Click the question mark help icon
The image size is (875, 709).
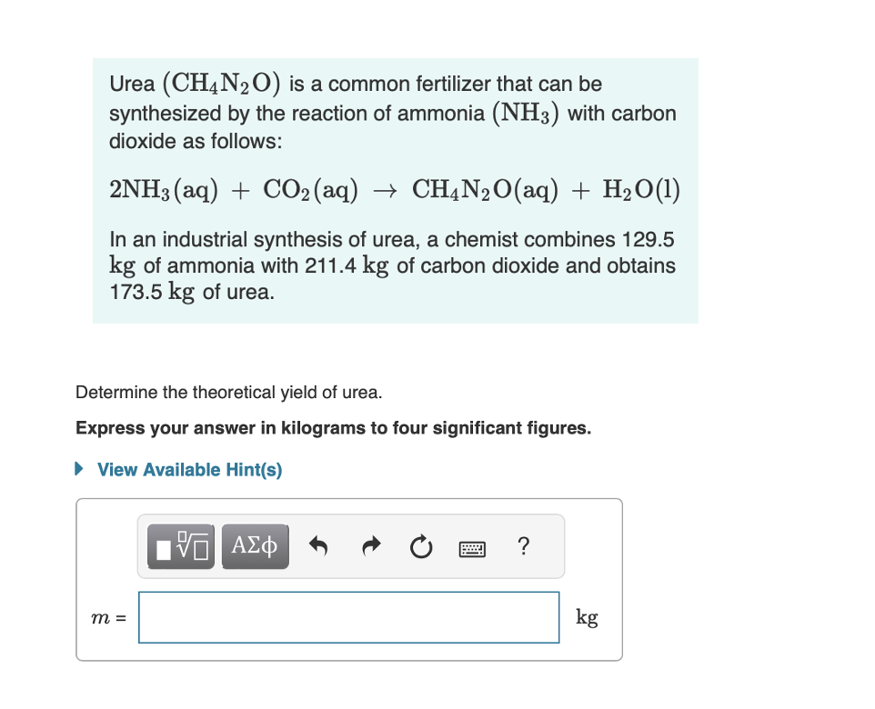pyautogui.click(x=523, y=546)
